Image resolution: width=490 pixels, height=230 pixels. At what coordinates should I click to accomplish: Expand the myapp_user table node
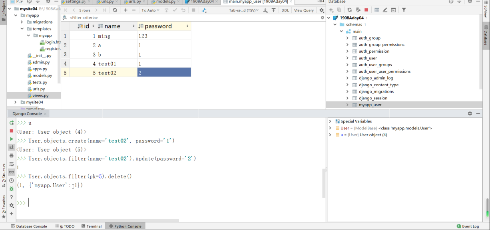click(347, 105)
